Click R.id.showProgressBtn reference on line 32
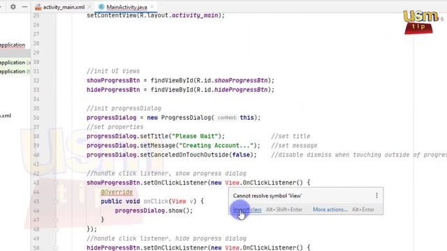 pos(232,81)
